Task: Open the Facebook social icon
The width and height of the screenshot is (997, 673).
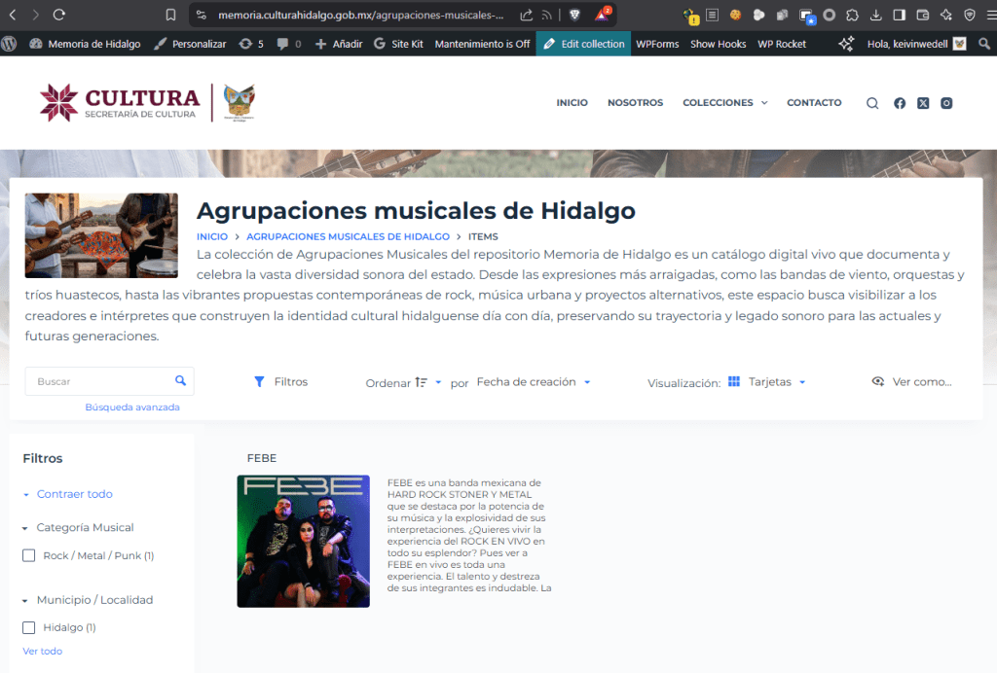Action: click(900, 103)
